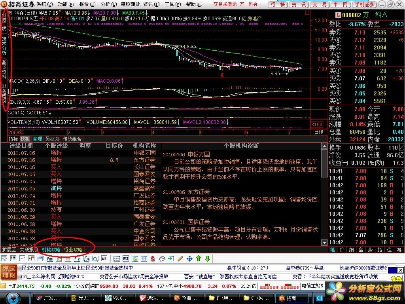The image size is (405, 304).
Task: Click the magnifier stock search icon
Action: coord(95,258)
